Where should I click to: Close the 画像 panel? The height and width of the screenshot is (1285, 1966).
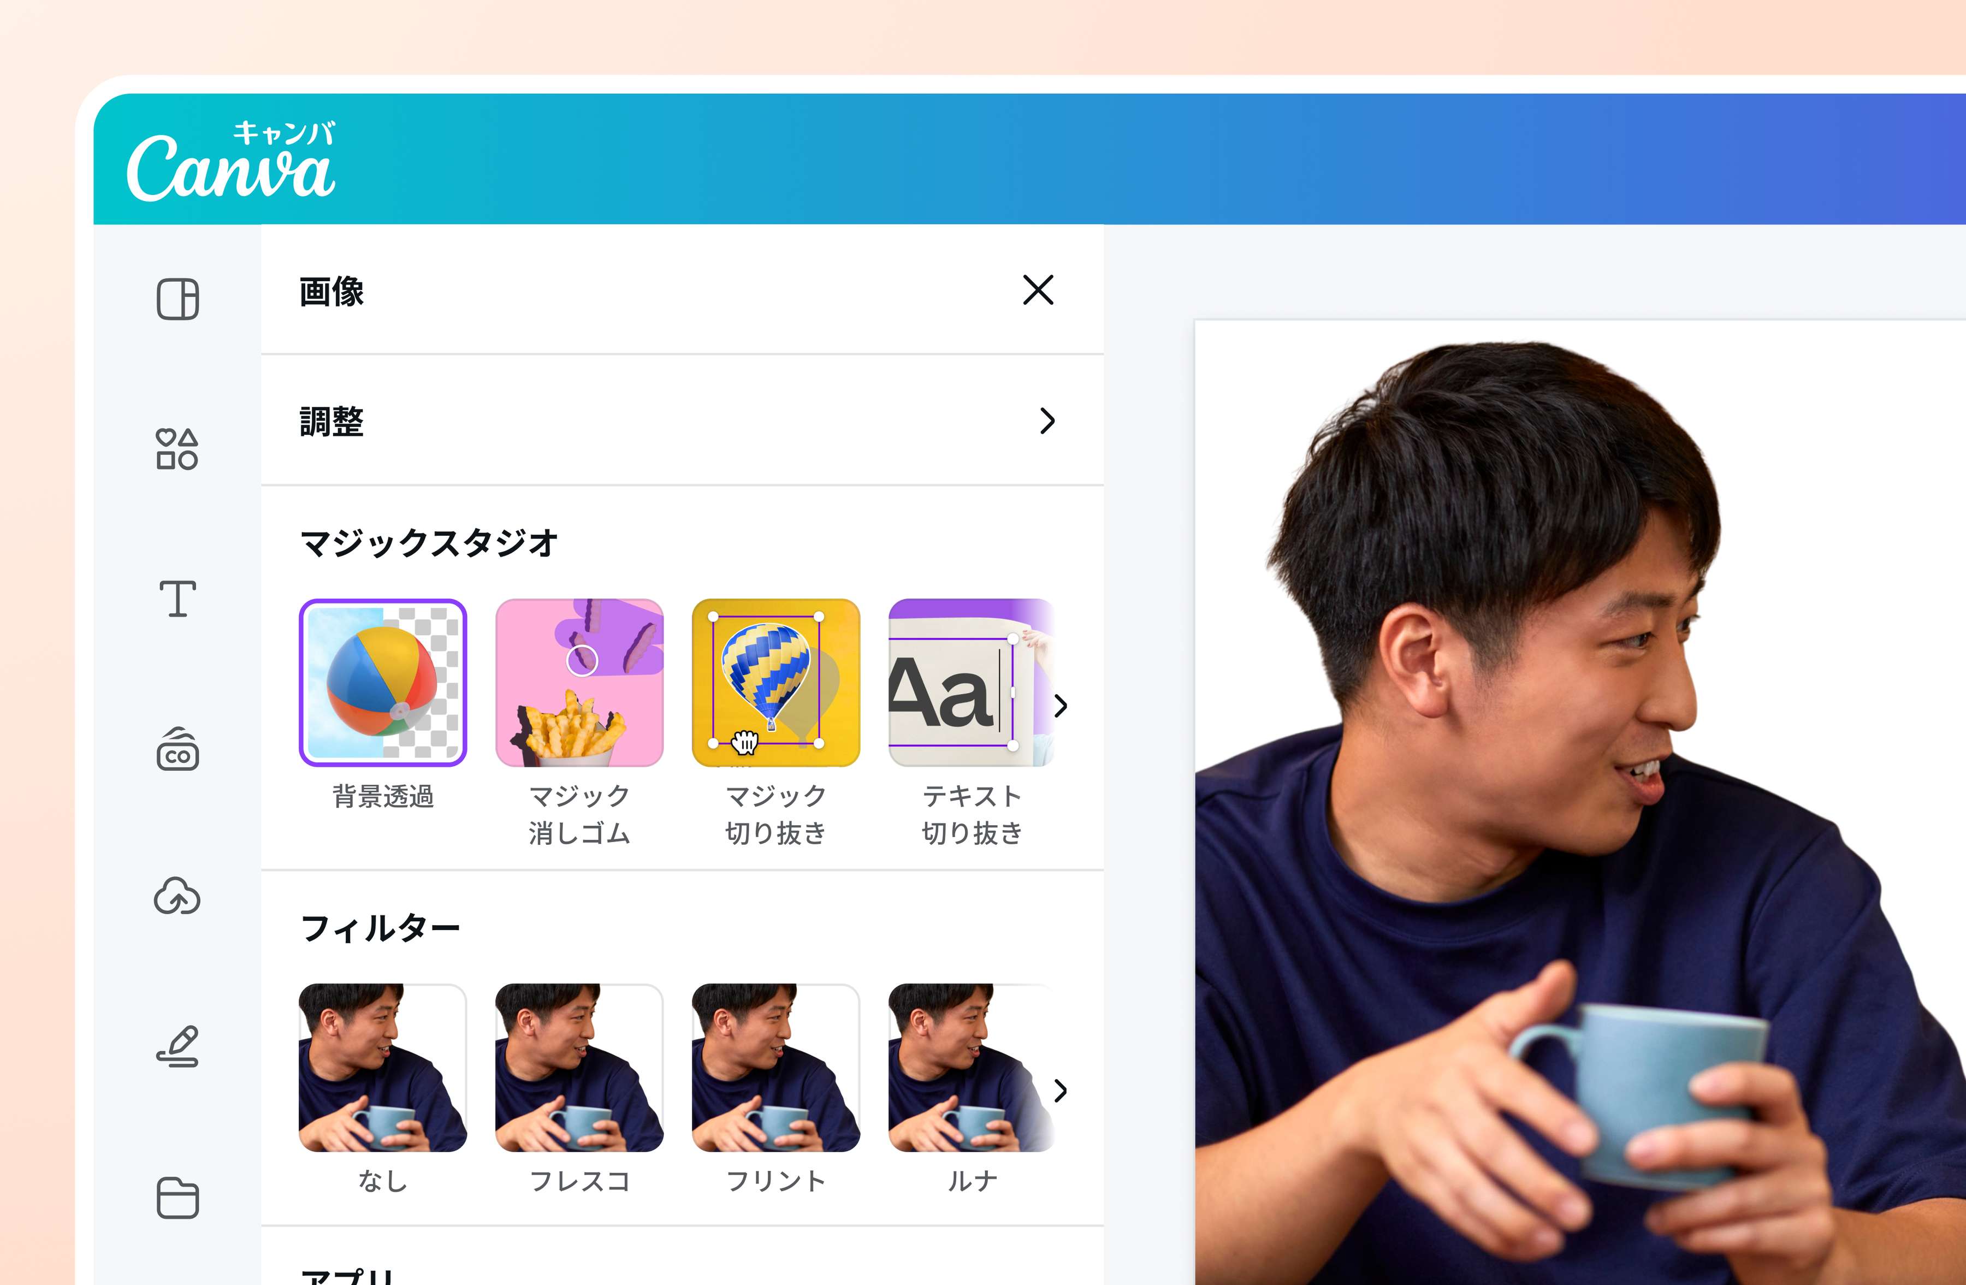pos(1038,290)
